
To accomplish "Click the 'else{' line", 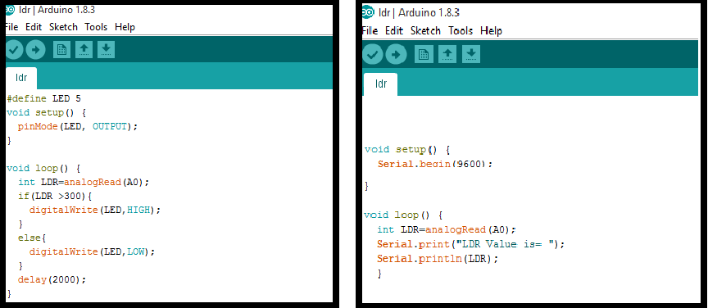I will pyautogui.click(x=32, y=238).
